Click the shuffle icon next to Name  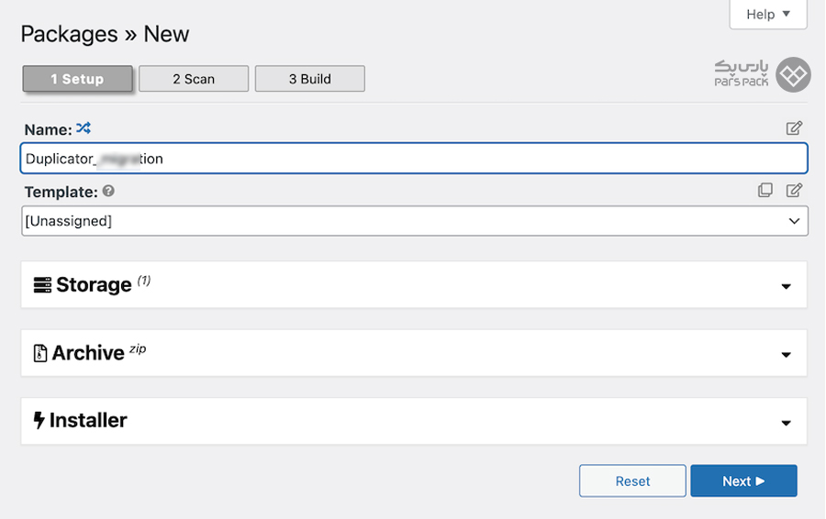click(x=84, y=127)
